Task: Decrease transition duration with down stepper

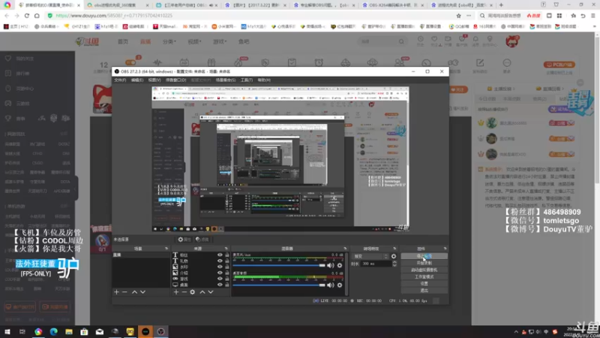Action: pos(394,266)
